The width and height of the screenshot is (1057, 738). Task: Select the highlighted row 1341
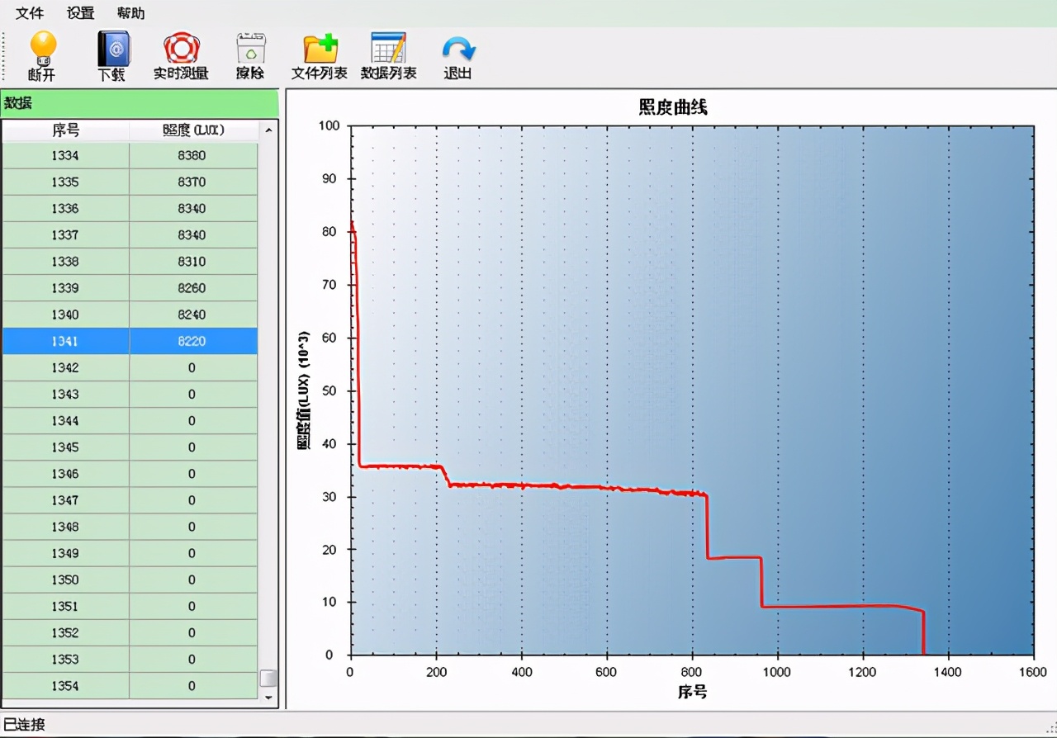click(x=130, y=341)
